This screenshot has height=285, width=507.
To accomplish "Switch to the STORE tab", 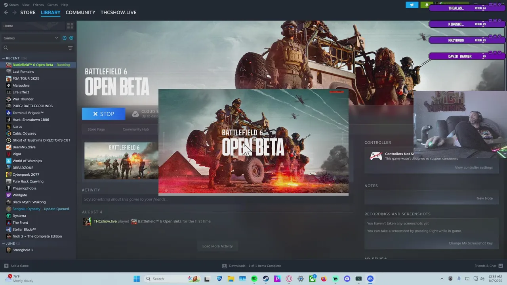I will pyautogui.click(x=28, y=12).
